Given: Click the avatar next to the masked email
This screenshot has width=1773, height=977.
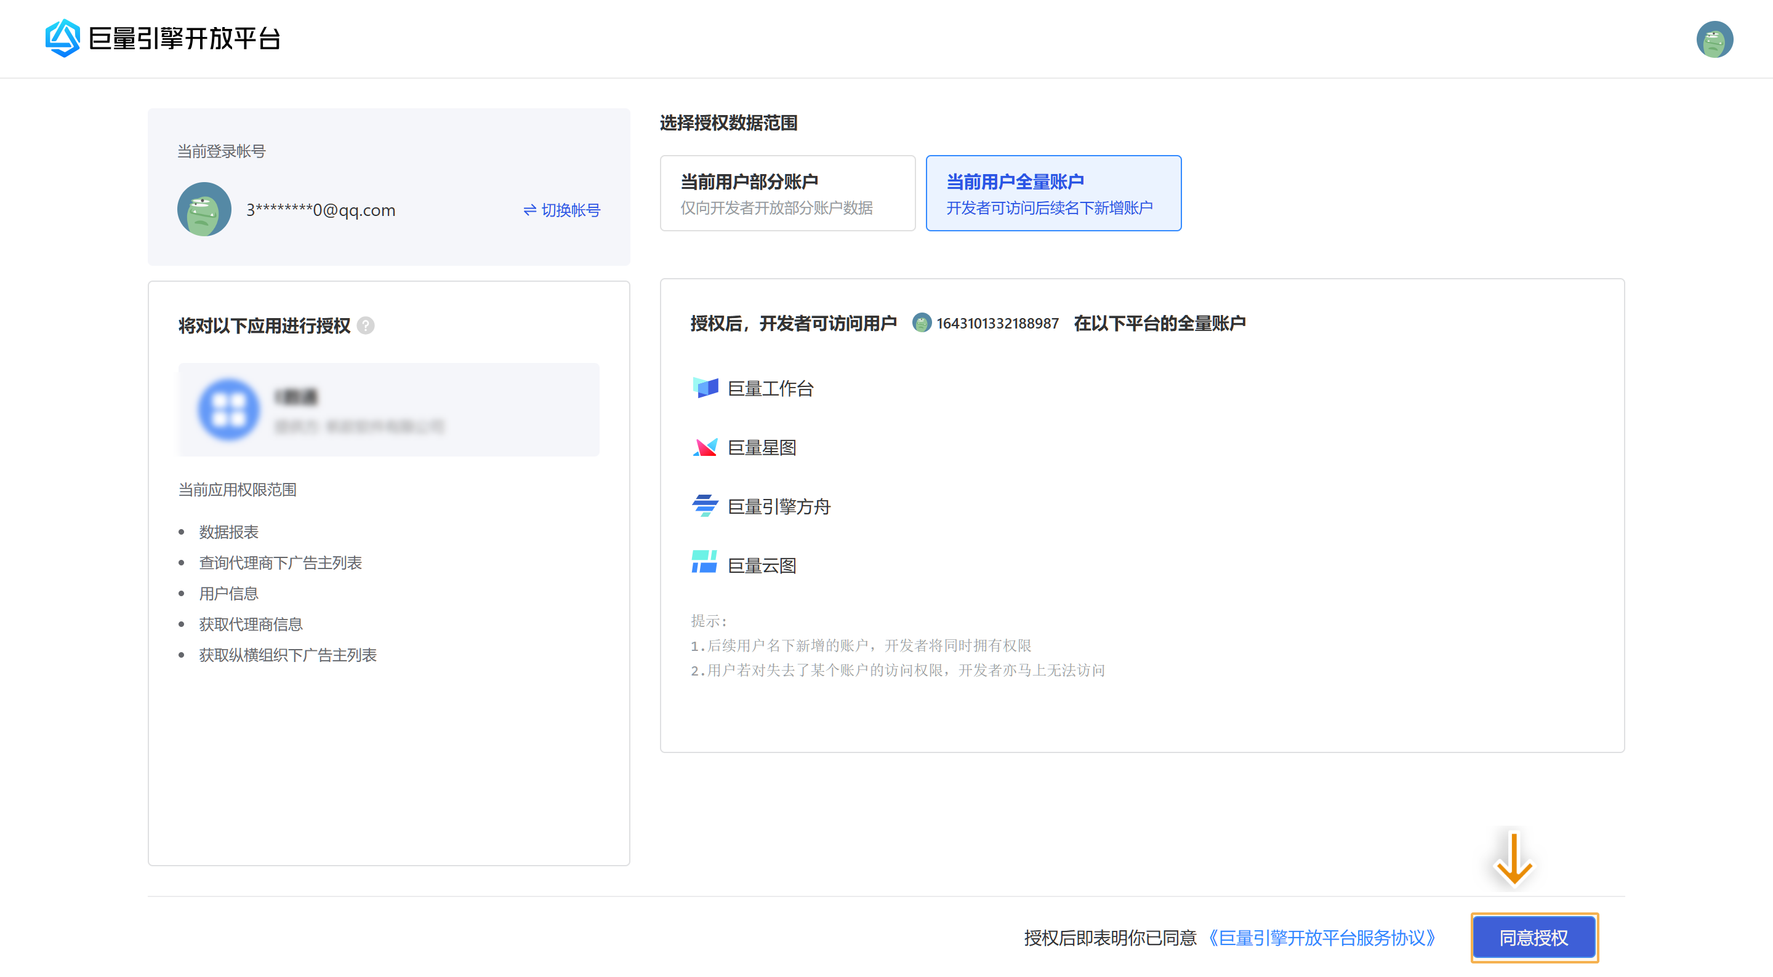Looking at the screenshot, I should (x=204, y=209).
